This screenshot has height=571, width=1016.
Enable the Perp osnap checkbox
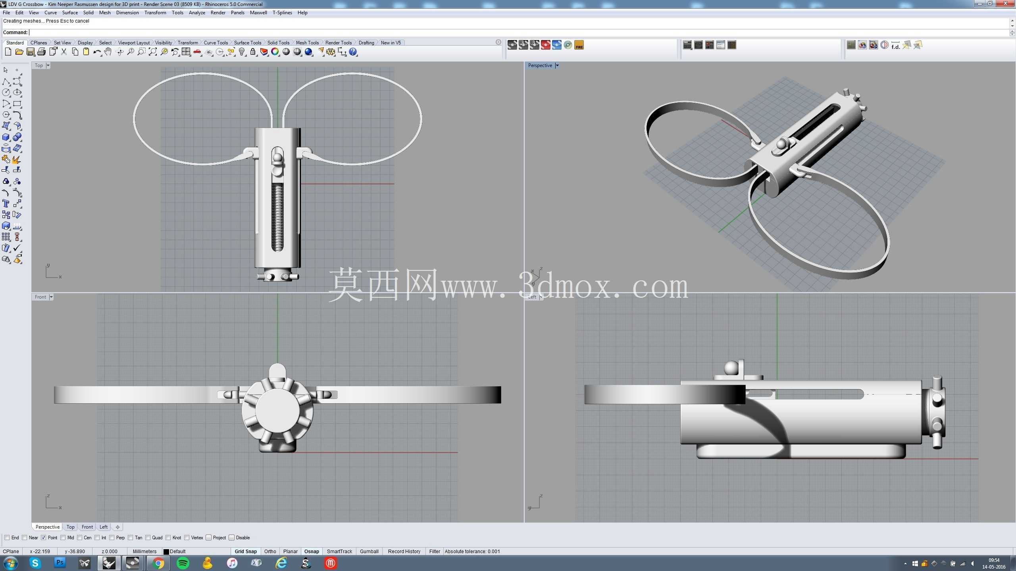click(112, 538)
